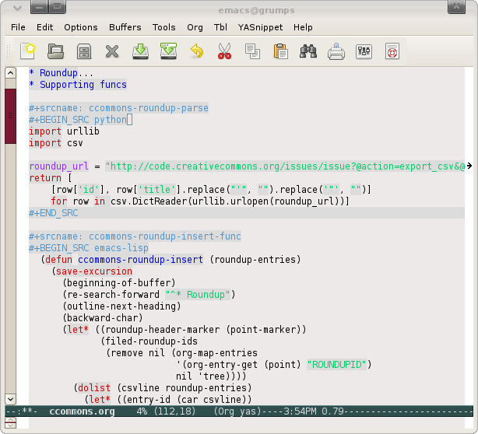Click the scrollbar up arrow

pyautogui.click(x=10, y=73)
